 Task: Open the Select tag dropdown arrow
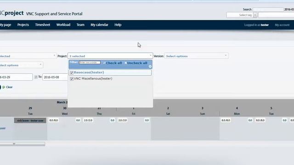255,15
